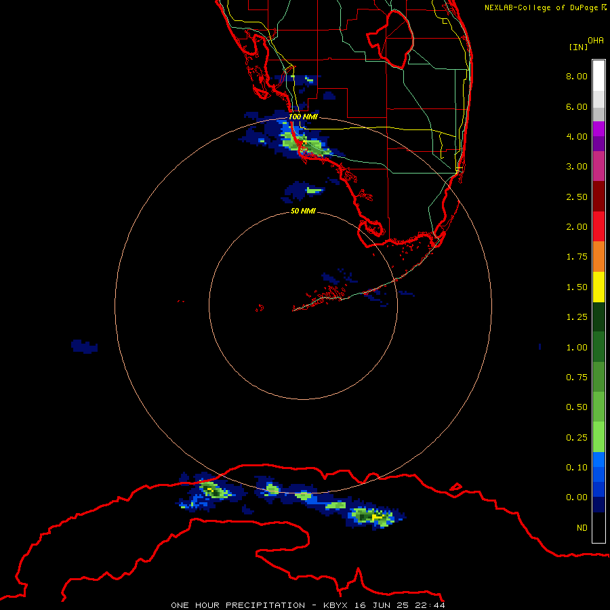Viewport: 610px width, 610px height.
Task: Click the yellow 1.50 color swatch
Action: (598, 287)
